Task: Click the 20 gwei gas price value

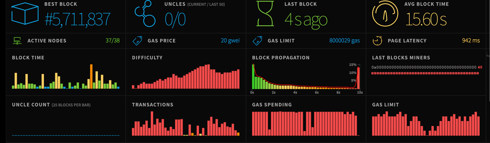Action: coord(230,41)
